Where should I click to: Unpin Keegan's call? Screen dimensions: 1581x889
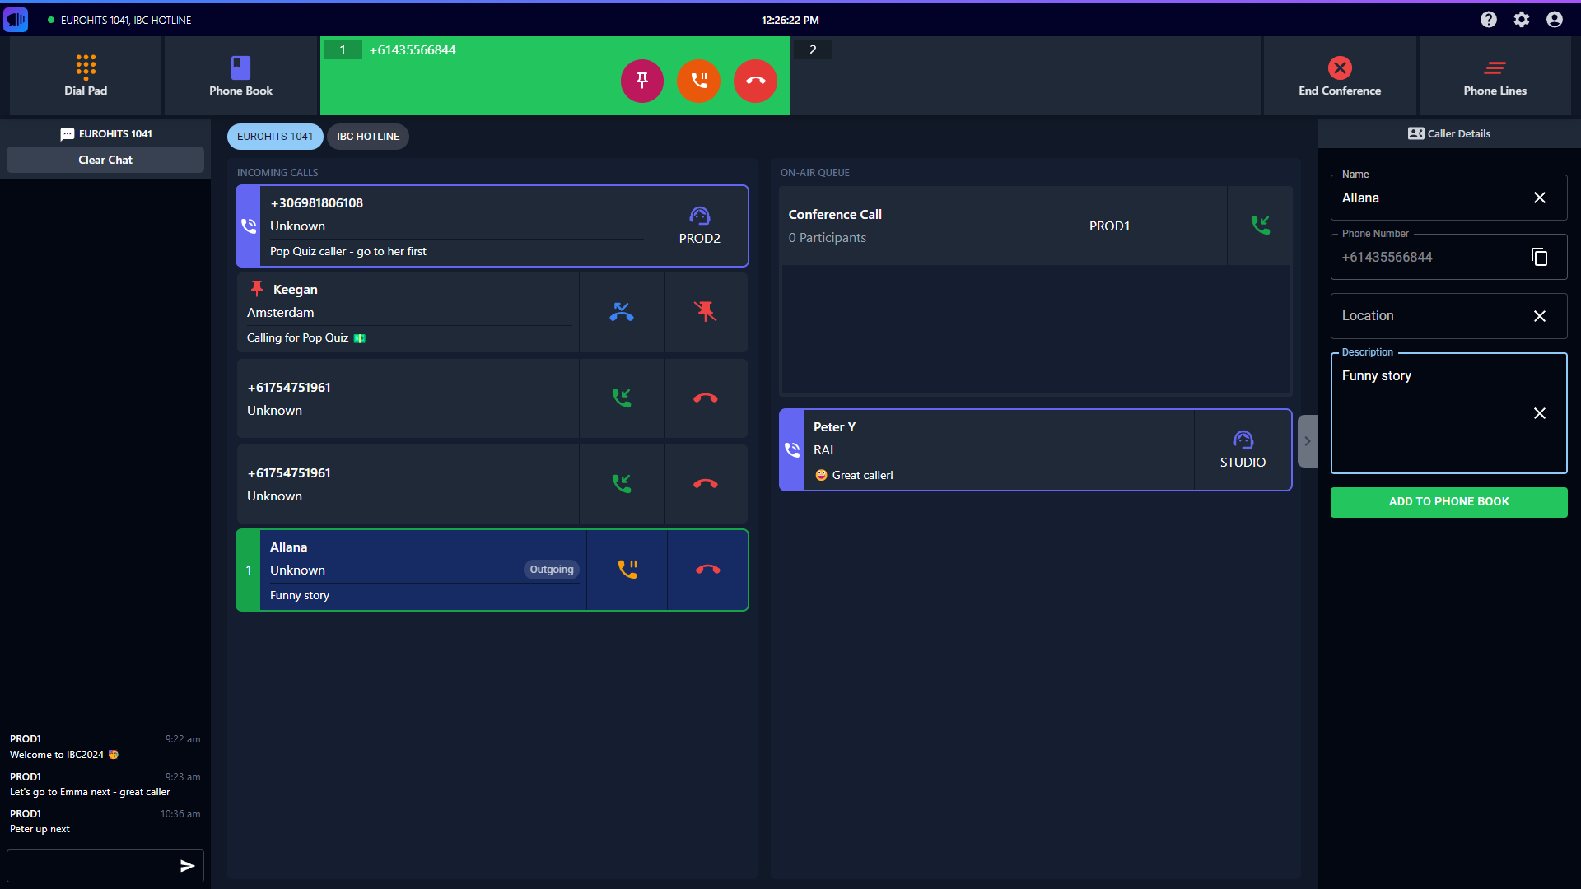705,311
